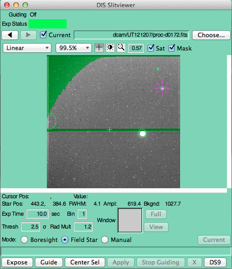Viewport: 232px width, 269px height.
Task: Open the Linear scaling dropdown
Action: [27, 48]
